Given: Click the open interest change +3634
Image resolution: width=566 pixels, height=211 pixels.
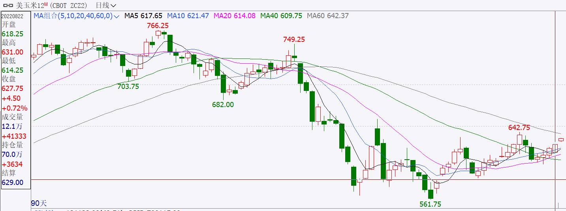Looking at the screenshot, I should click(x=12, y=164).
